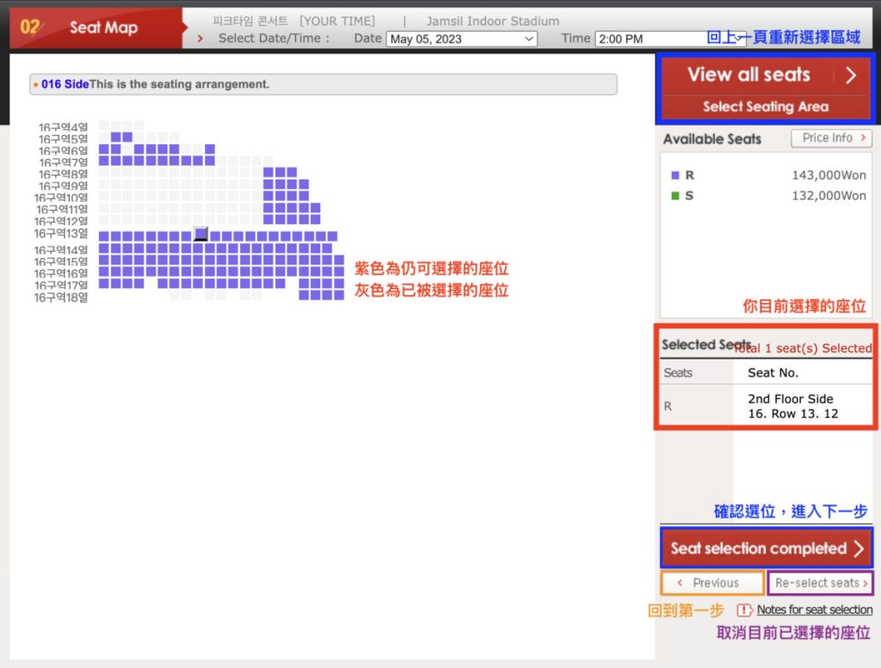The image size is (881, 668).
Task: Click the highlighted selected seat in row 13
Action: [x=201, y=235]
